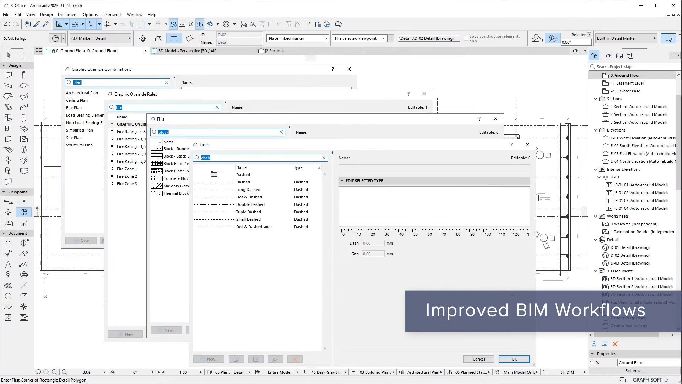
Task: Open tab overview grid icon
Action: (39, 51)
